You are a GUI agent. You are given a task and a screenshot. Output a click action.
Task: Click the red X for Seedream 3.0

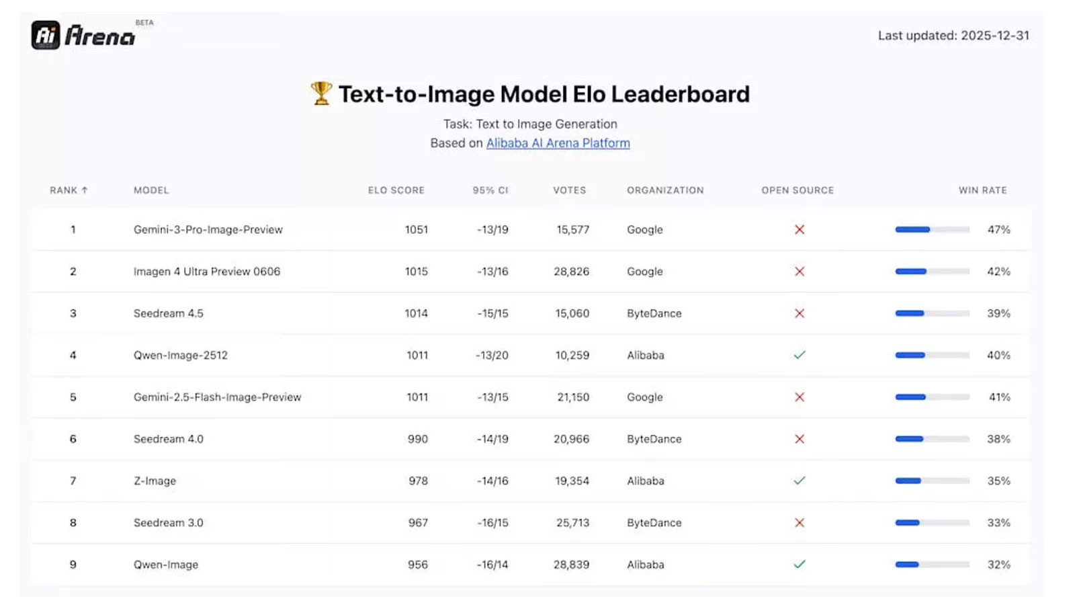(799, 523)
